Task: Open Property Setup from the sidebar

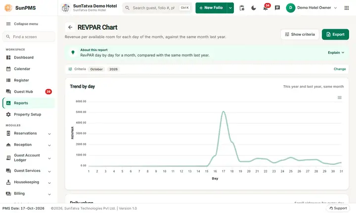Action: [29, 114]
